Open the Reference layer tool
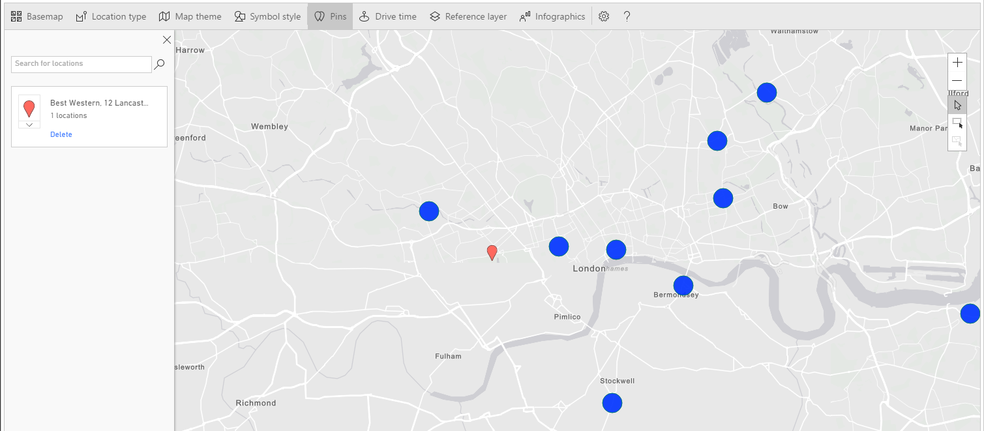The height and width of the screenshot is (431, 984). [x=468, y=16]
